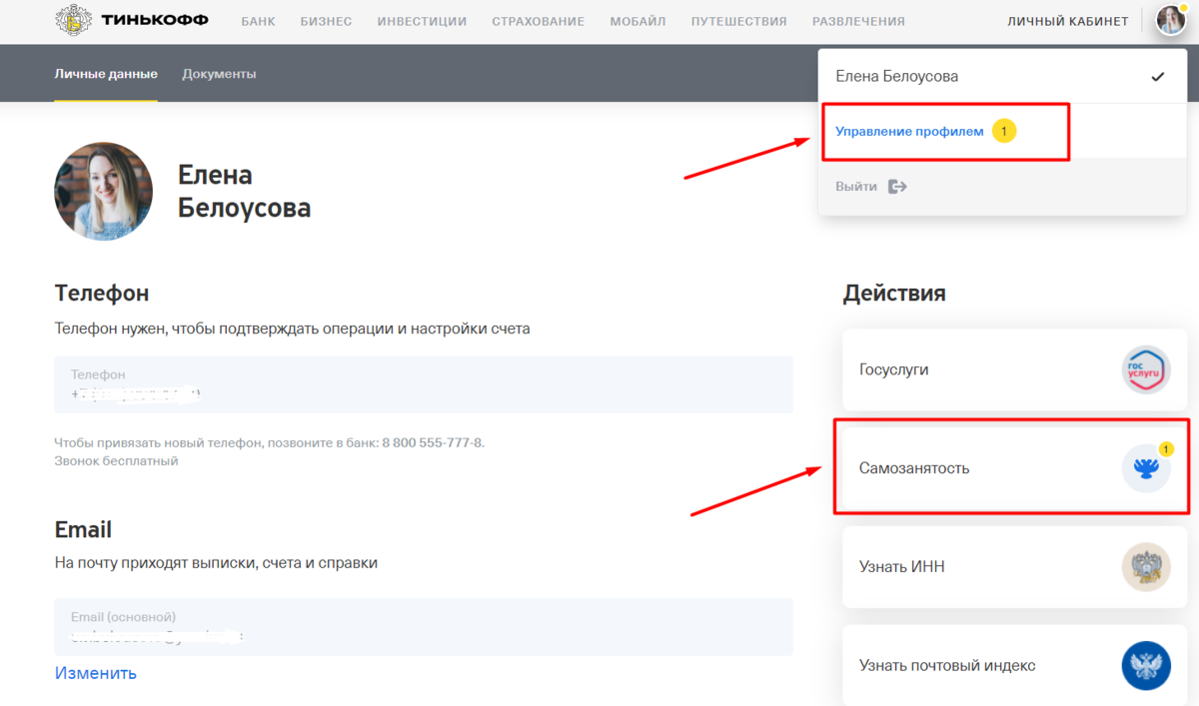Go to РАЗВЛЕЧЕНИЯ section
Screen dimensions: 1199x706
(x=858, y=21)
